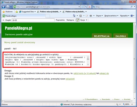Open second Pobierz więcej dodatk... item
Viewport: 137px width, 107px height.
coord(75,12)
